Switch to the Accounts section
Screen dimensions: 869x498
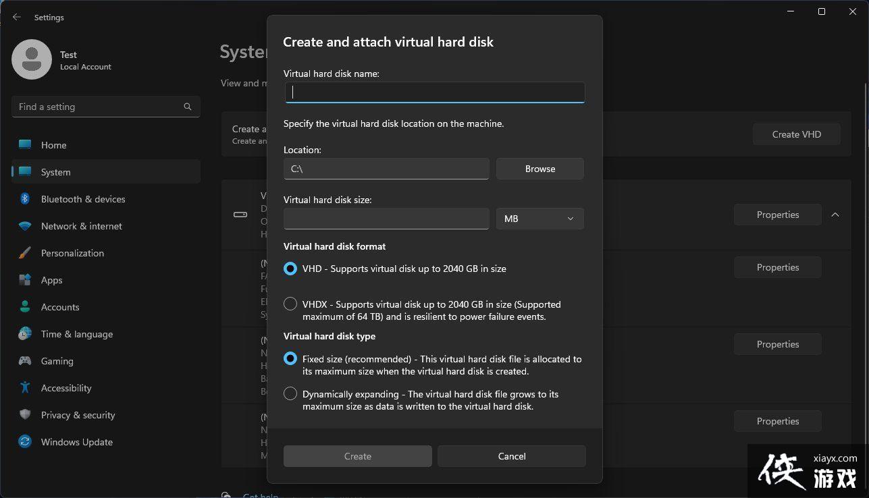(x=25, y=307)
